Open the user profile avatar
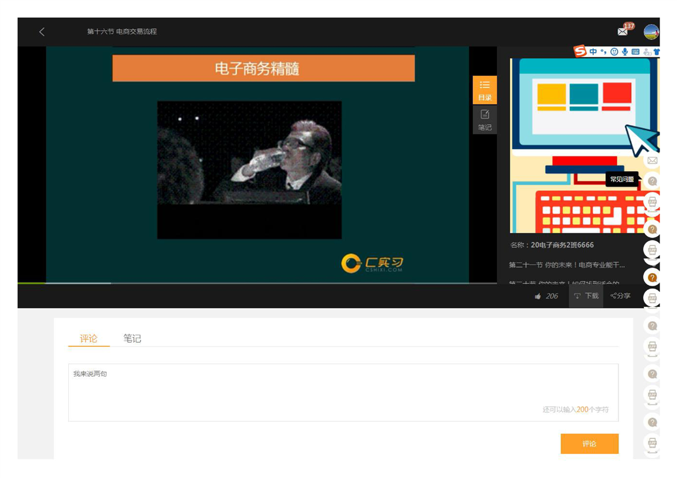This screenshot has width=677, height=478. pyautogui.click(x=650, y=32)
